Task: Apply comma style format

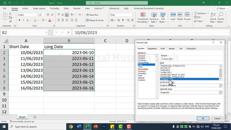Action: [x=123, y=20]
